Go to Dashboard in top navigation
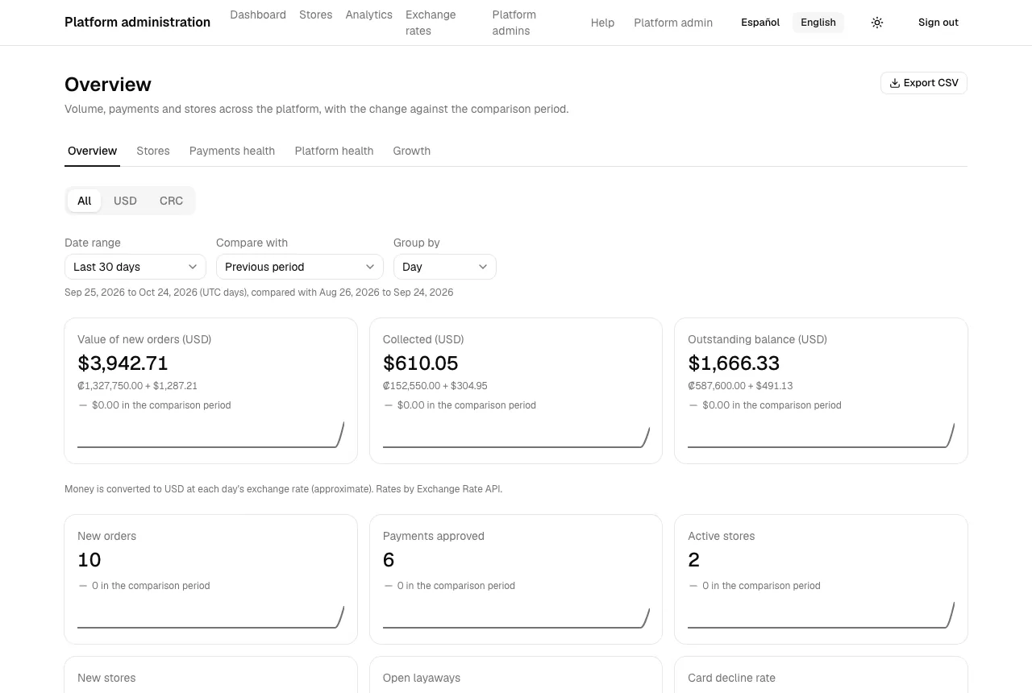The width and height of the screenshot is (1032, 693). [258, 15]
